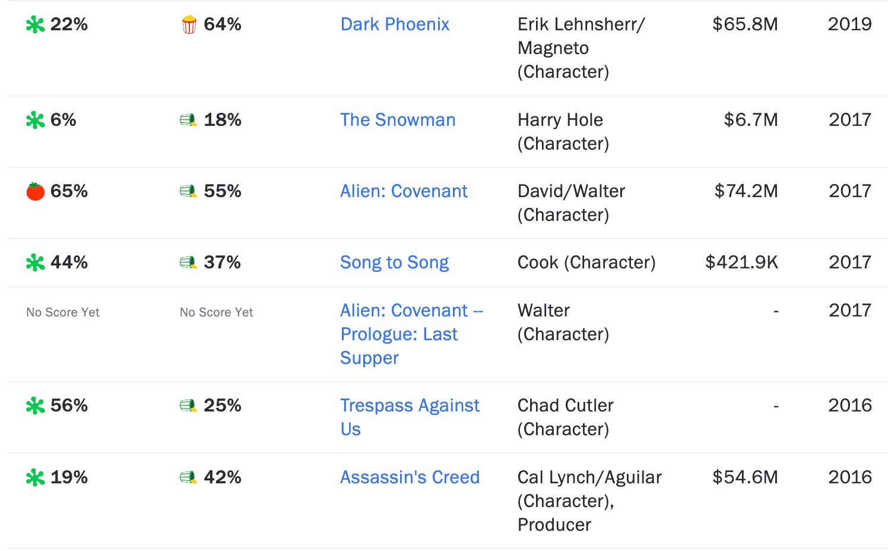Image resolution: width=888 pixels, height=551 pixels.
Task: Open the Dark Phoenix movie link
Action: pyautogui.click(x=395, y=24)
